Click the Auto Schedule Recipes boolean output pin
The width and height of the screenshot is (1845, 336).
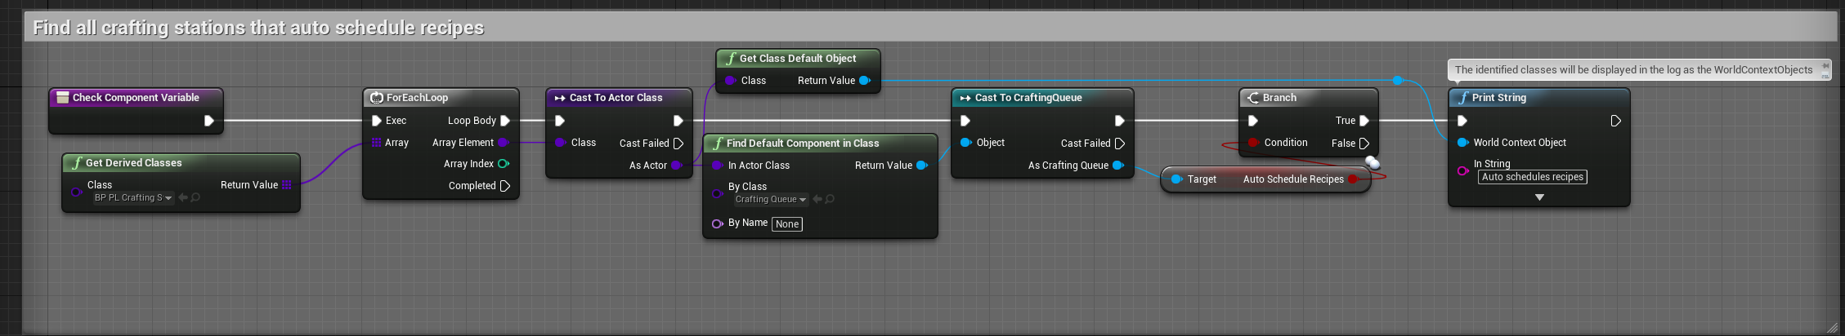1353,179
